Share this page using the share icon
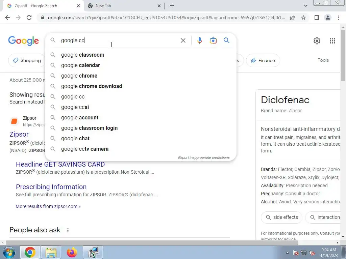This screenshot has height=259, width=346. (x=293, y=18)
